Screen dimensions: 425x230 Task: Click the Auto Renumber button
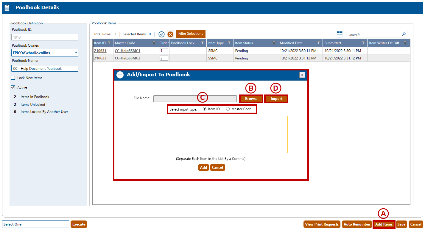[x=356, y=224]
